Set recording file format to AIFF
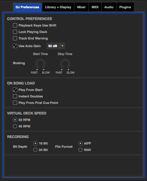The height and width of the screenshot is (181, 147). [x=80, y=143]
